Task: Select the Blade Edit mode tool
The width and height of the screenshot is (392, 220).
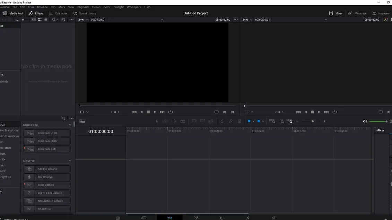Action: (183, 121)
